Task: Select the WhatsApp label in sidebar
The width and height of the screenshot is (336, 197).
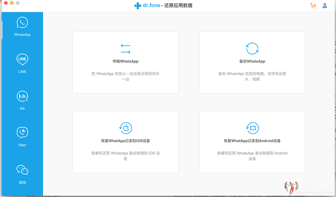Action: pyautogui.click(x=22, y=35)
